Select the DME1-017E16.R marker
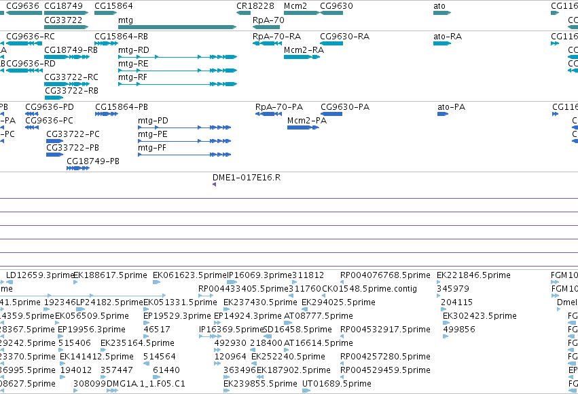 tap(214, 184)
